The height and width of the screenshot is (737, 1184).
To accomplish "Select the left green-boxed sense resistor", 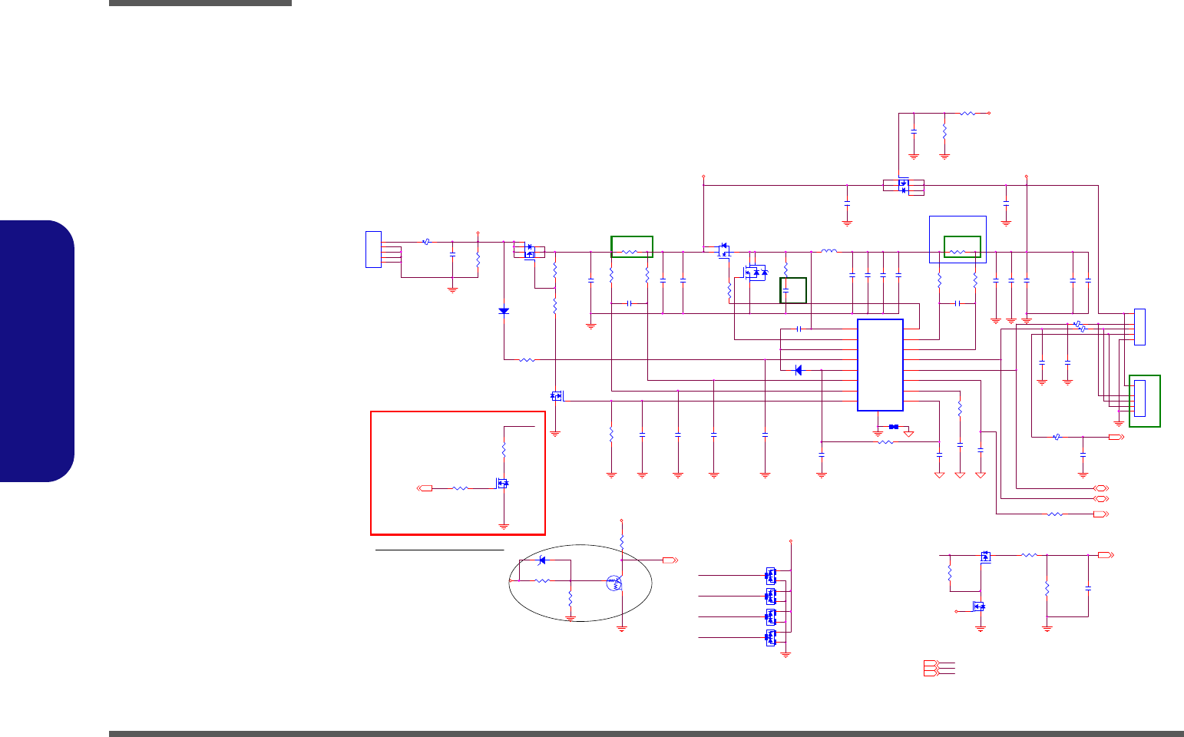I will pos(632,246).
